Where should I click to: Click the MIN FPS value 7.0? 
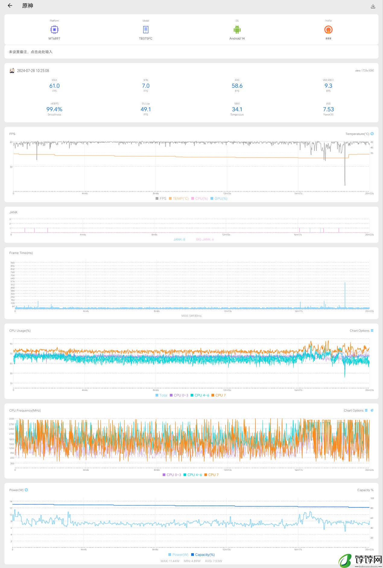pyautogui.click(x=146, y=86)
